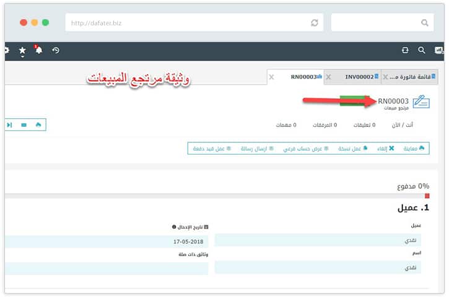Click the history clock icon
449x300 pixels.
[56, 50]
